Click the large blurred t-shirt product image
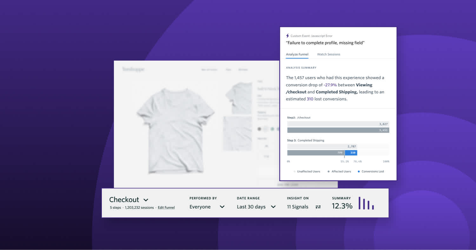This screenshot has height=250, width=476. (x=175, y=131)
